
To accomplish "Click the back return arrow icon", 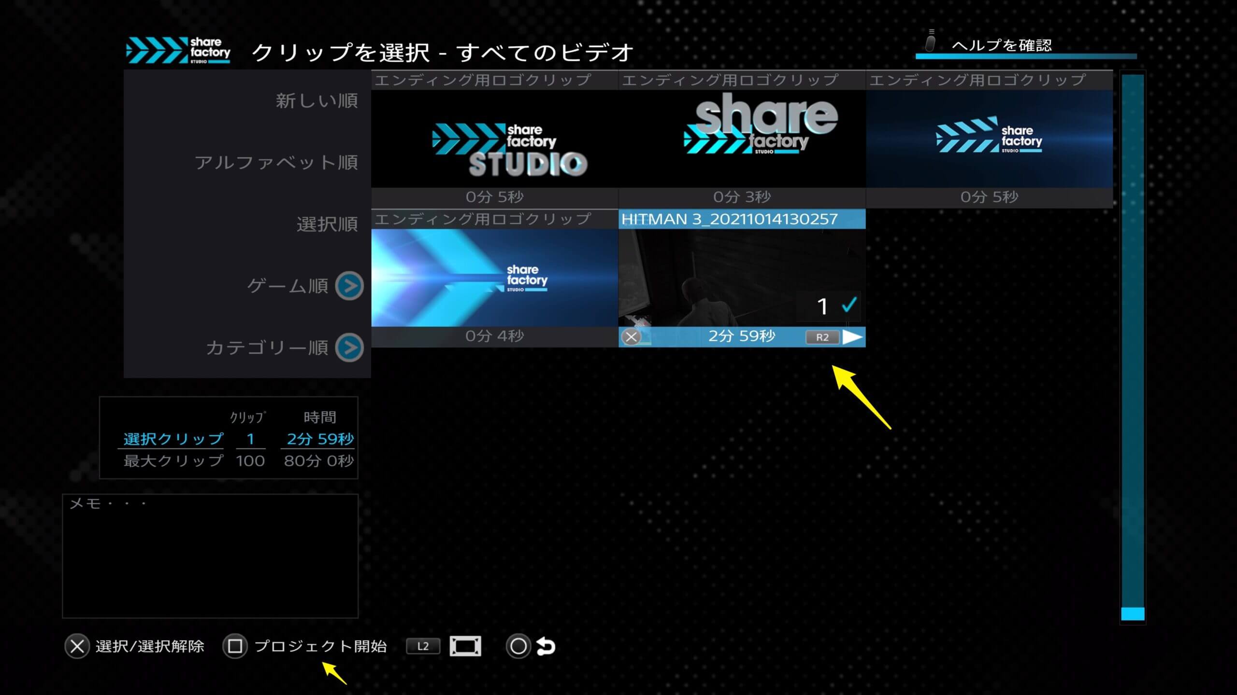I will coord(546,646).
